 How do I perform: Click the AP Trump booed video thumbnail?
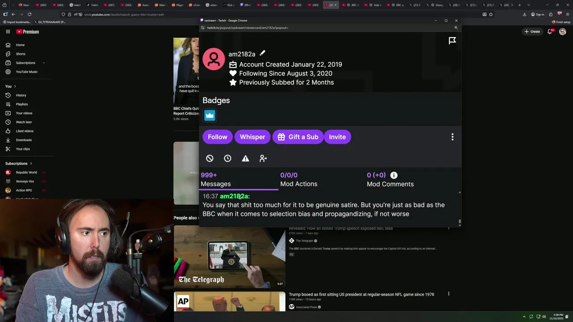click(x=229, y=301)
